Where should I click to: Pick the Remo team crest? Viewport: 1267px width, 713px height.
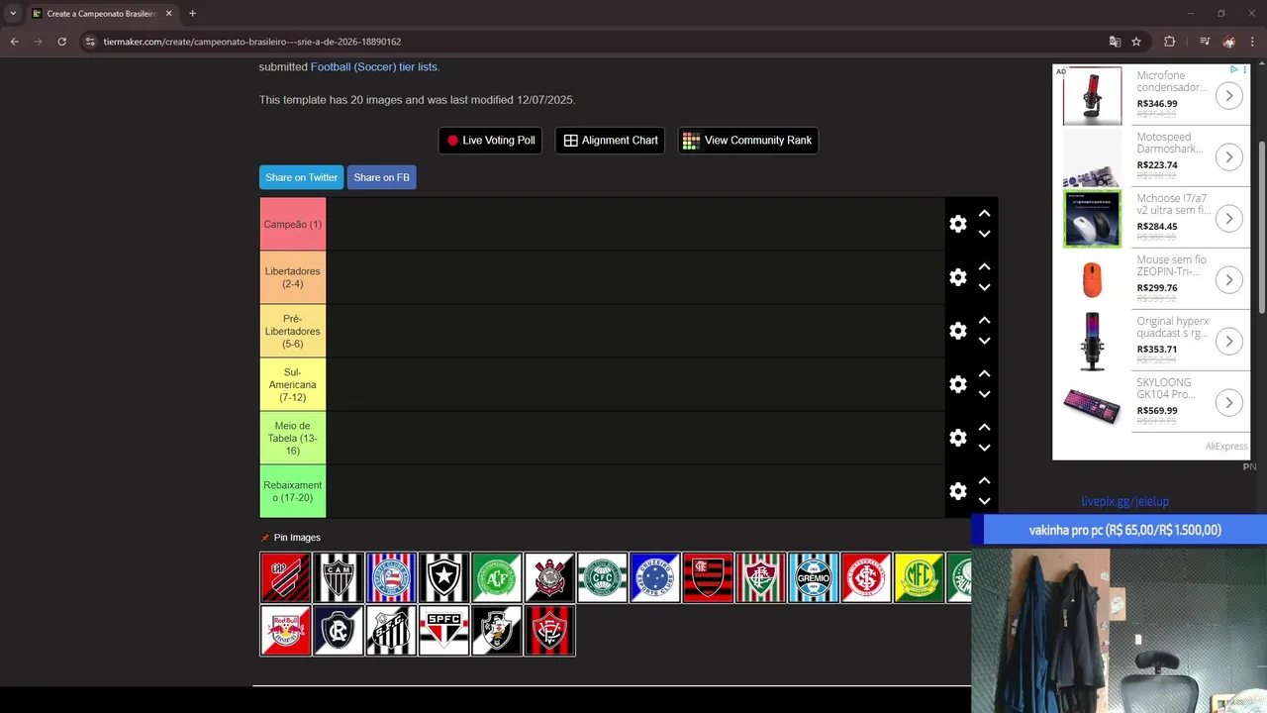(339, 631)
